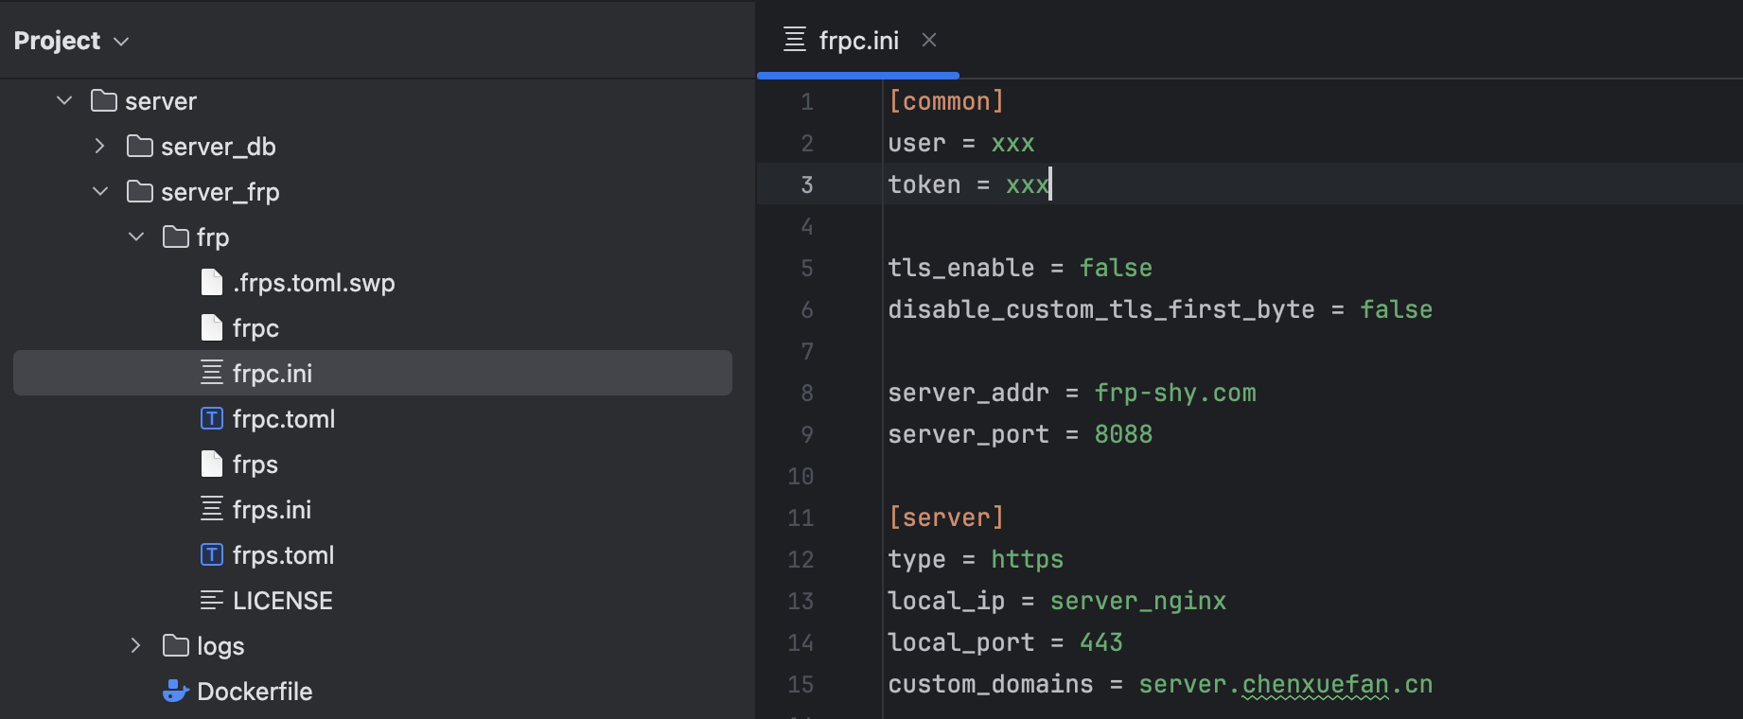Screen dimensions: 1743x719
Task: Close the frpc.ini tab
Action: pyautogui.click(x=929, y=40)
